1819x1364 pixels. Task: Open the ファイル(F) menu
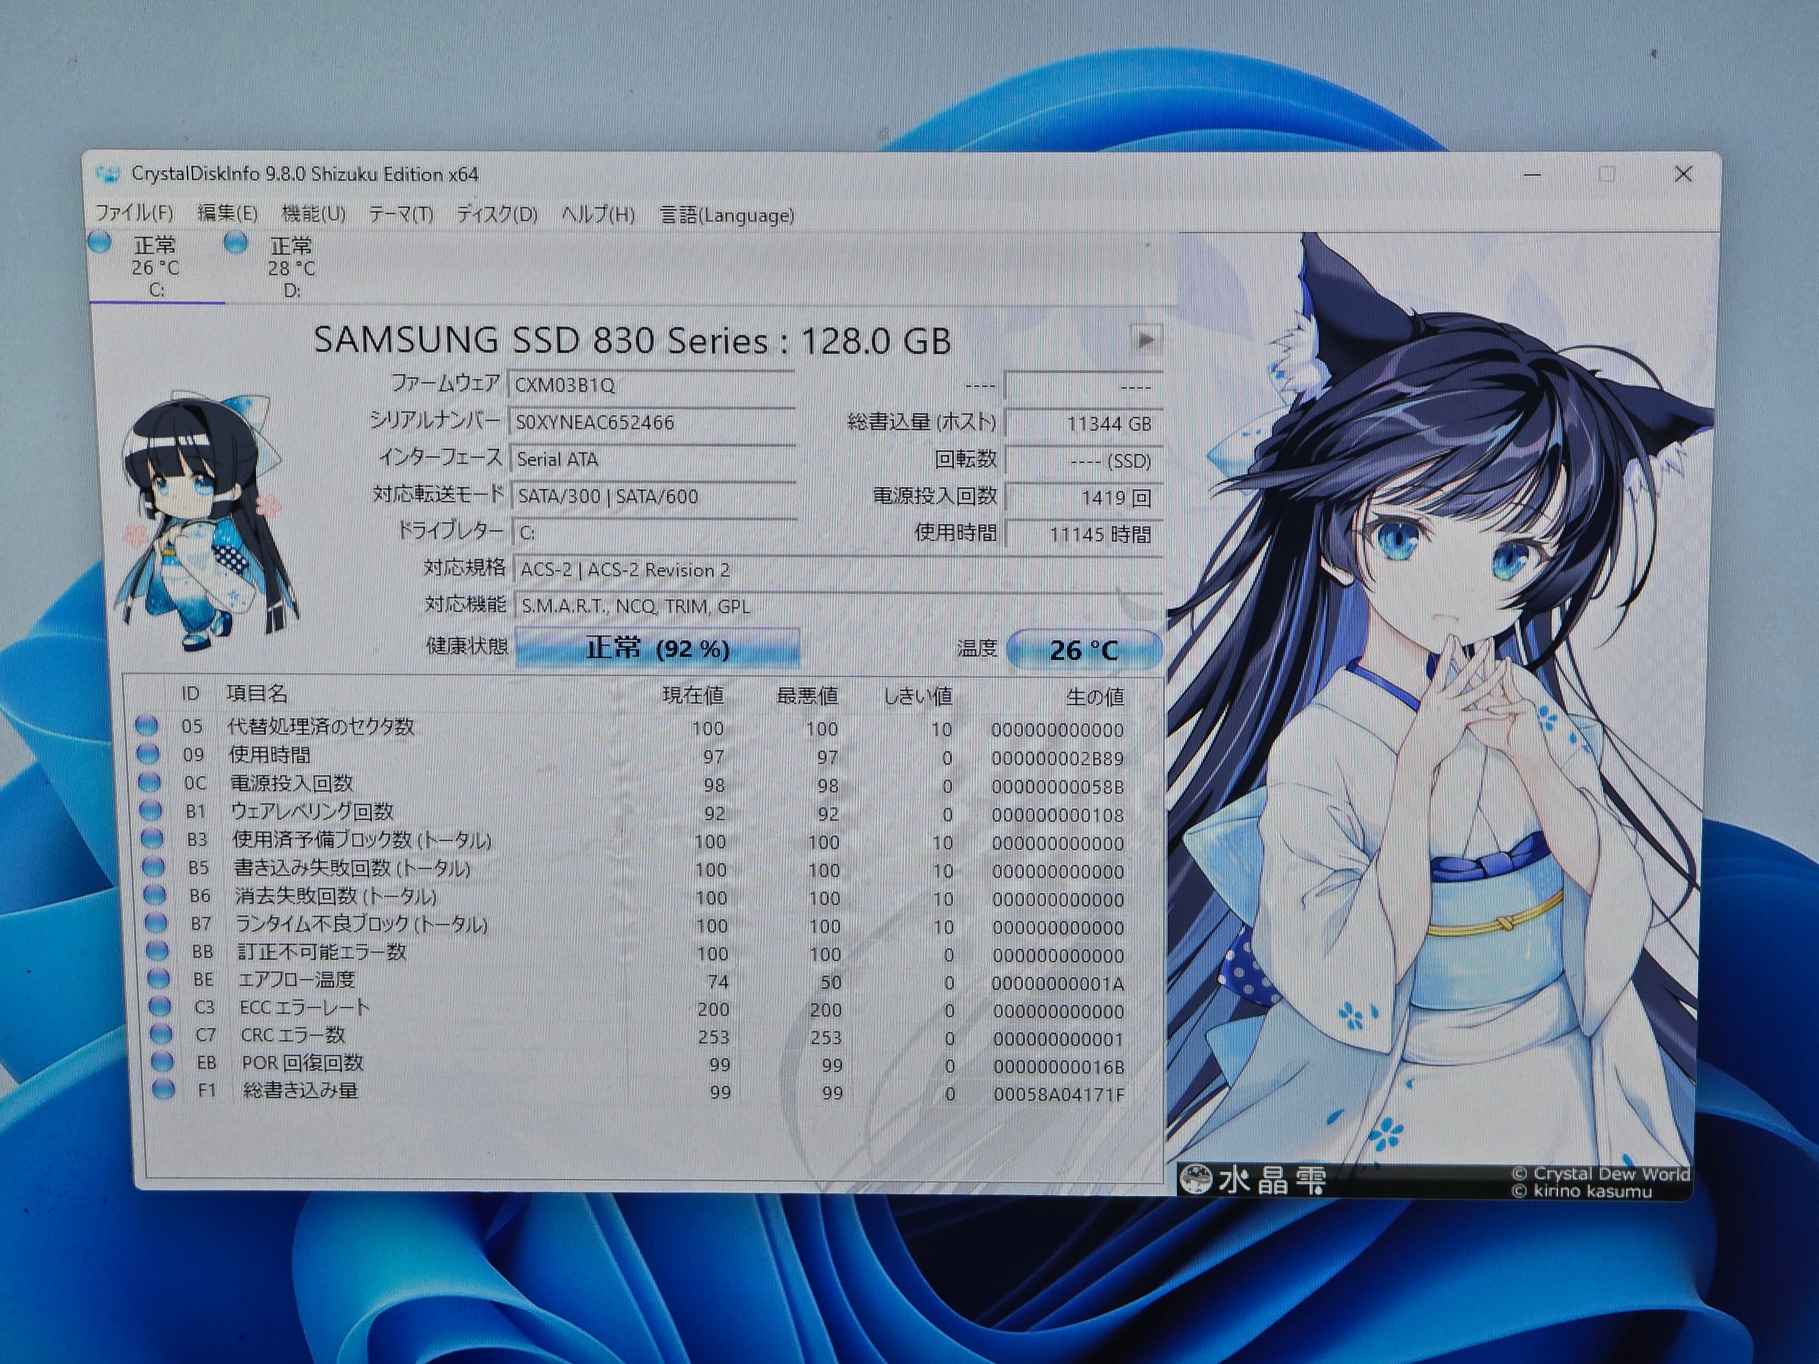click(x=134, y=214)
